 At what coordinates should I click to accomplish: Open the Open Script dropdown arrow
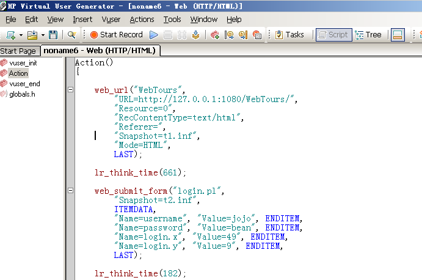click(43, 35)
